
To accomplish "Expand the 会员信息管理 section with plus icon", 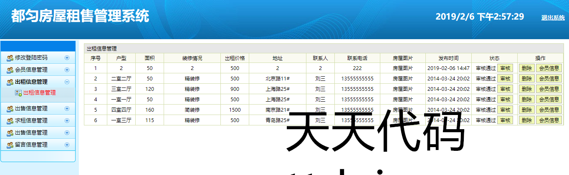I will pos(67,70).
